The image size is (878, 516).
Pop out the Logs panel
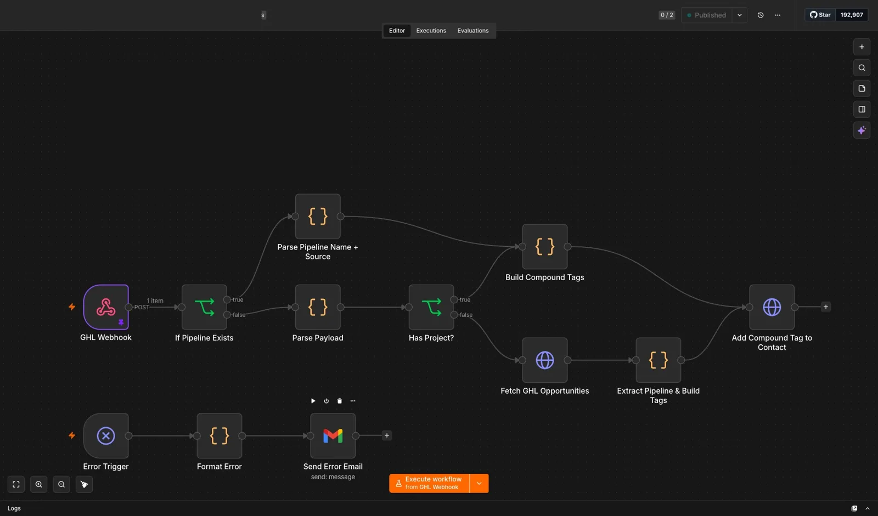[854, 508]
